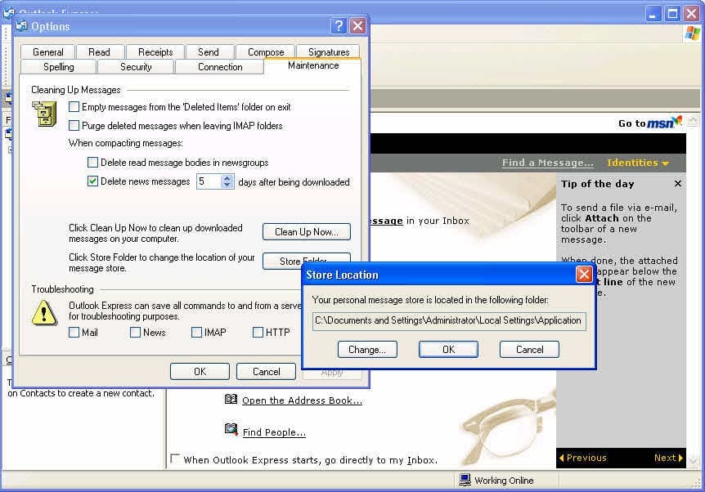Click the Working Online status icon
This screenshot has height=492, width=705.
465,480
